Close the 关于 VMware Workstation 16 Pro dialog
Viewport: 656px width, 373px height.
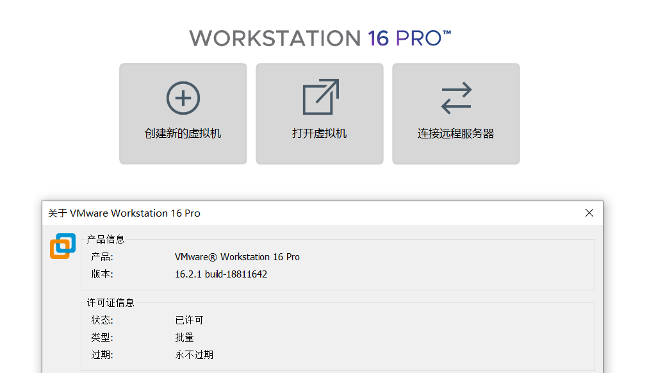point(589,213)
